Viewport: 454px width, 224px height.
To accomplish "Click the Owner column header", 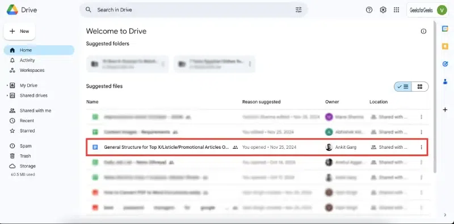I will pyautogui.click(x=332, y=102).
